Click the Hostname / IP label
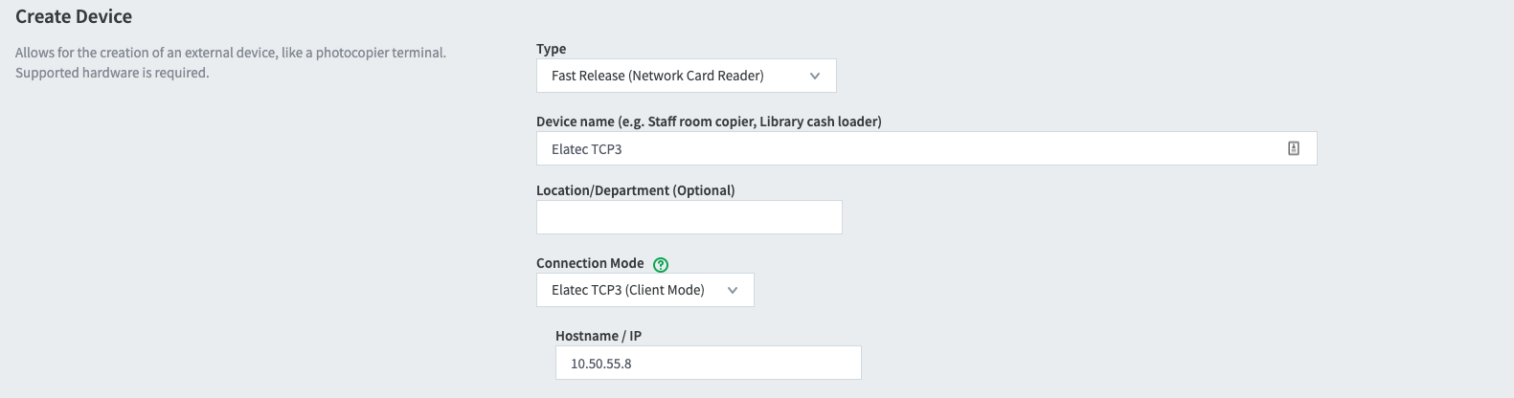The image size is (1514, 398). tap(599, 336)
